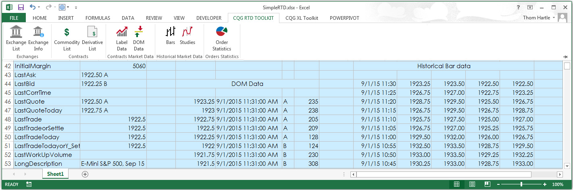Undo the last action
The image size is (573, 190).
33,7
